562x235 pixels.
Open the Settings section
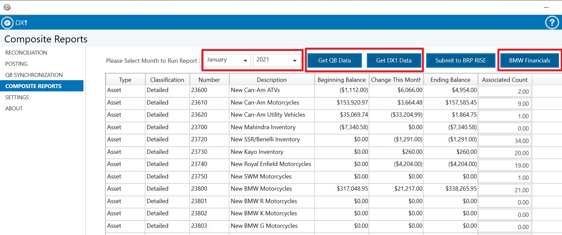(x=17, y=97)
